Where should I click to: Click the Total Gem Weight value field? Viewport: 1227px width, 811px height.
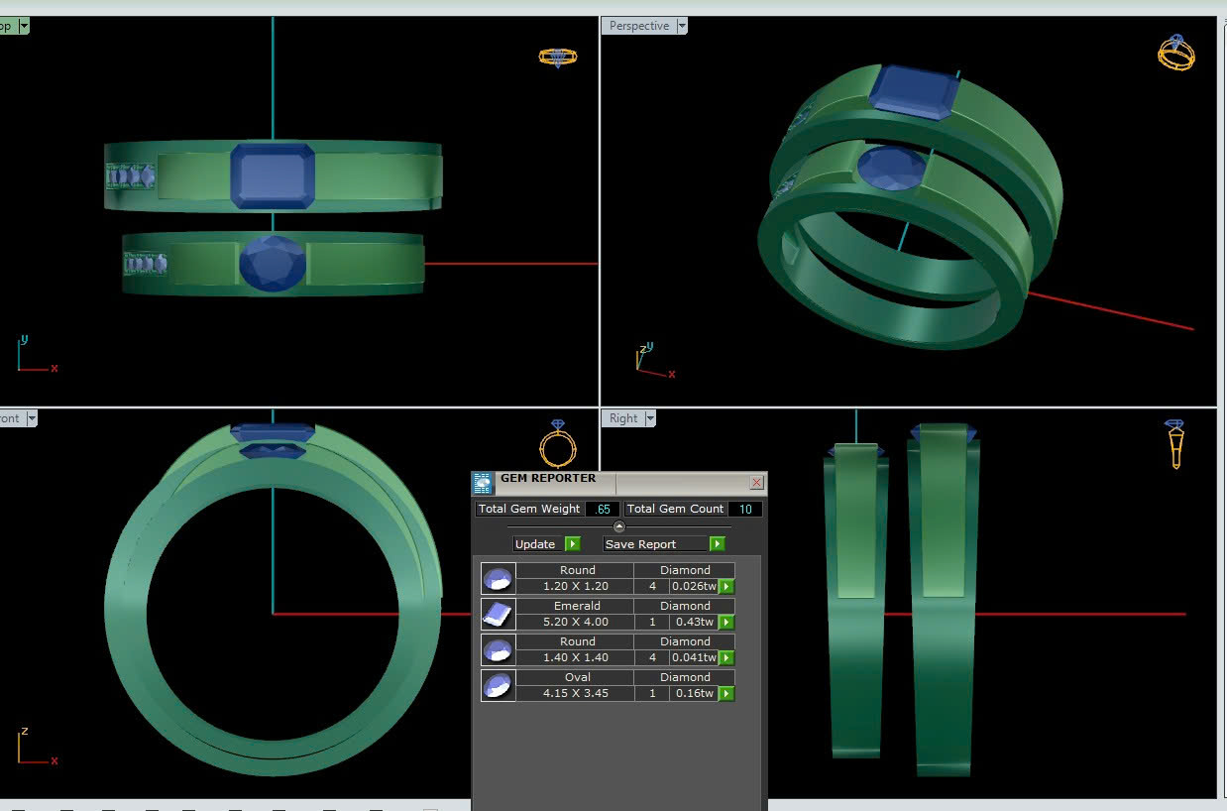coord(602,509)
